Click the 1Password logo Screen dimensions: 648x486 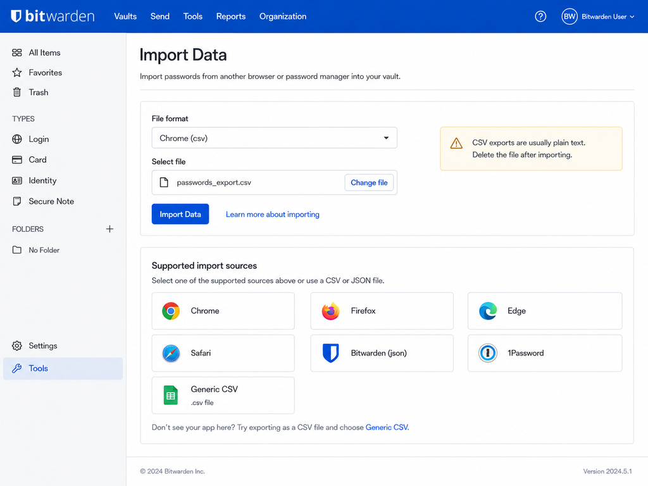(488, 353)
